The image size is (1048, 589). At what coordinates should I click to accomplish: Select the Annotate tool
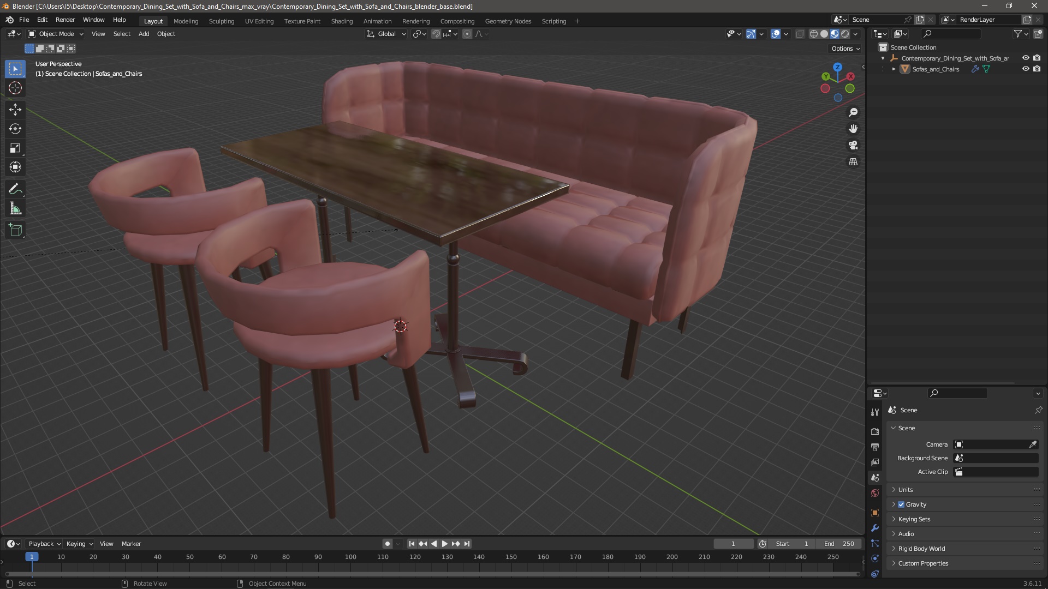coord(15,189)
